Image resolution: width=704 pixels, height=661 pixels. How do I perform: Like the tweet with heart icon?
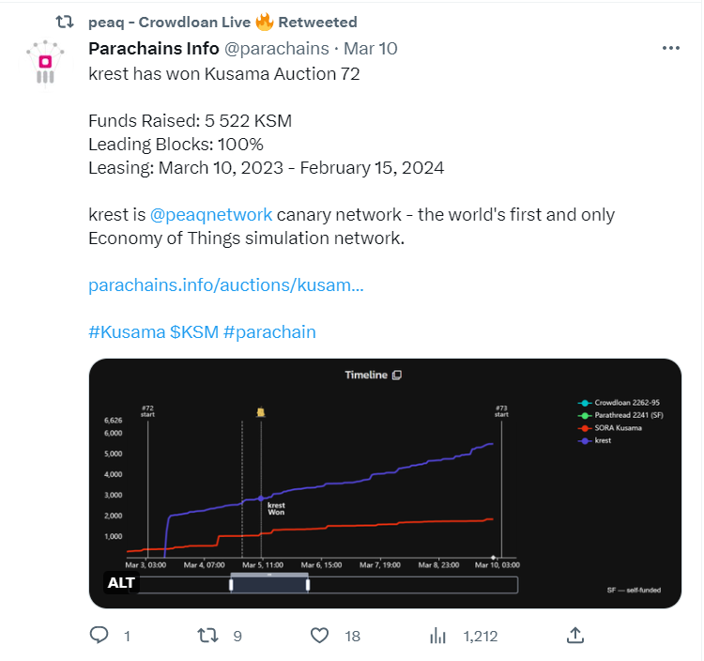[320, 636]
